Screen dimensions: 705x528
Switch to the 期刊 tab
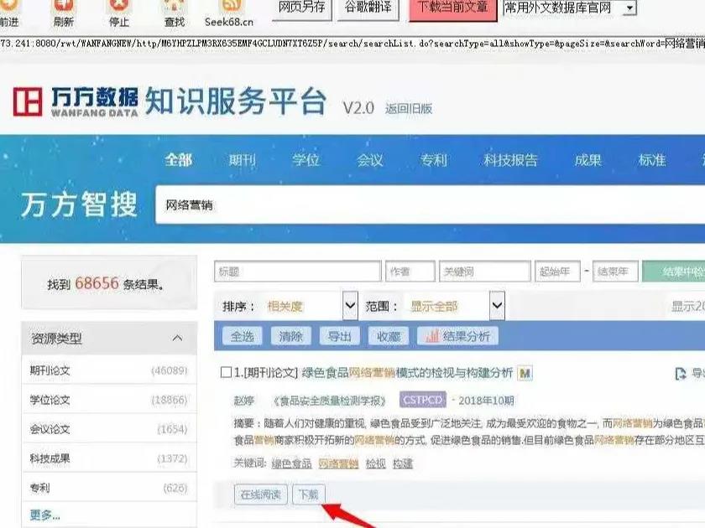[x=243, y=160]
